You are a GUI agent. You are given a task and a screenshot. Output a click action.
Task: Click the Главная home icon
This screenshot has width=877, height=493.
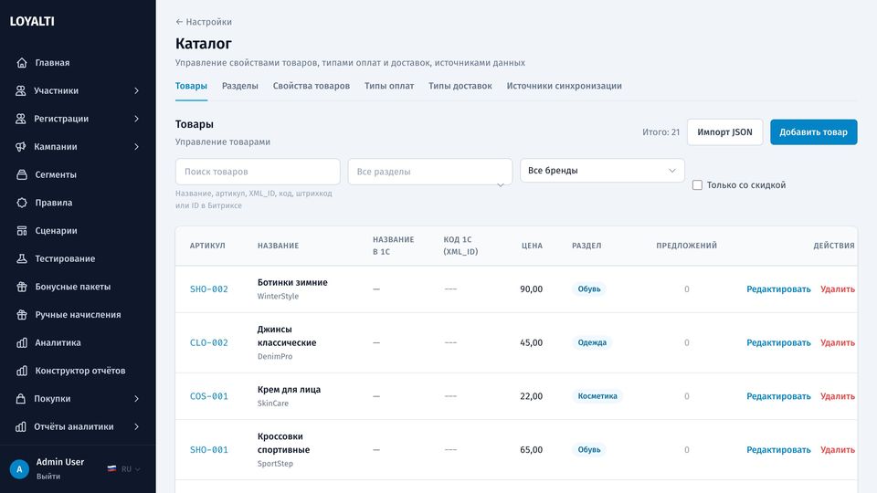[x=22, y=63]
